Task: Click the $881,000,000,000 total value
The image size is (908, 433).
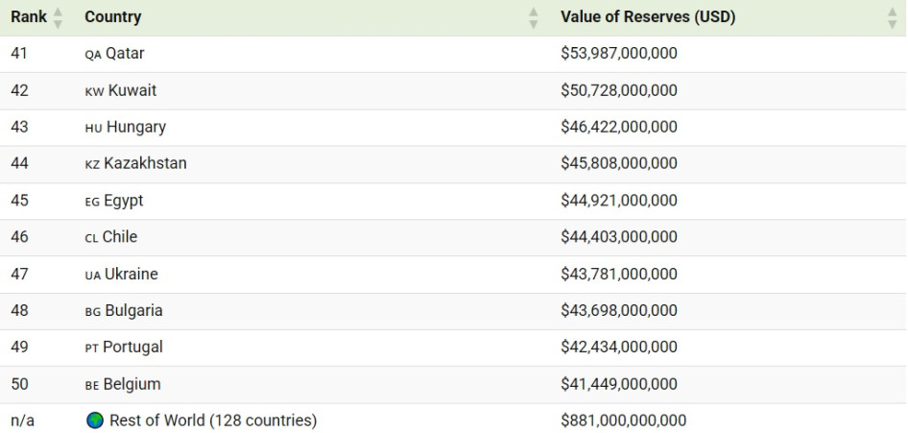Action: pos(623,421)
